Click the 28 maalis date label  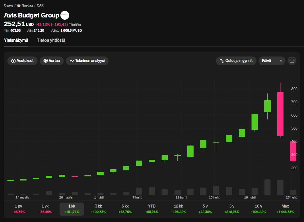(66, 197)
